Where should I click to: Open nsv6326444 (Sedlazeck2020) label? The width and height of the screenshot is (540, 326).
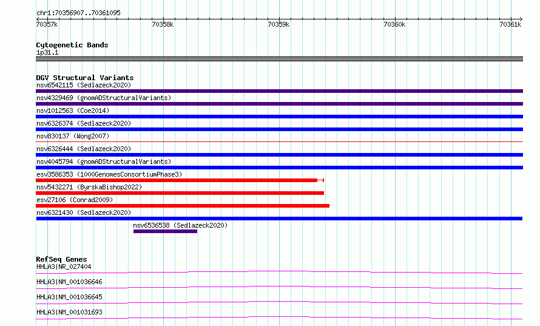point(84,149)
